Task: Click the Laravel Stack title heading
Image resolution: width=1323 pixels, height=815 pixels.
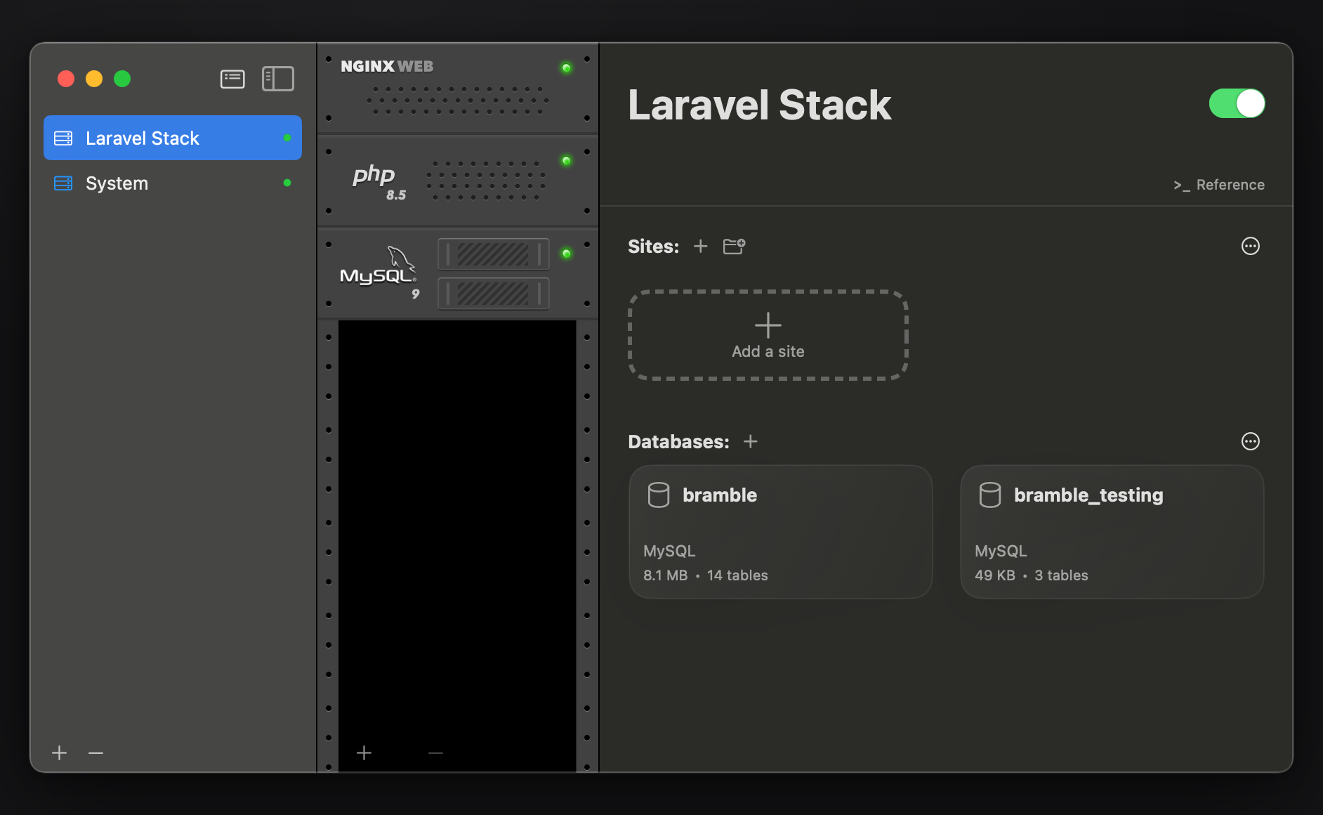Action: [x=759, y=105]
